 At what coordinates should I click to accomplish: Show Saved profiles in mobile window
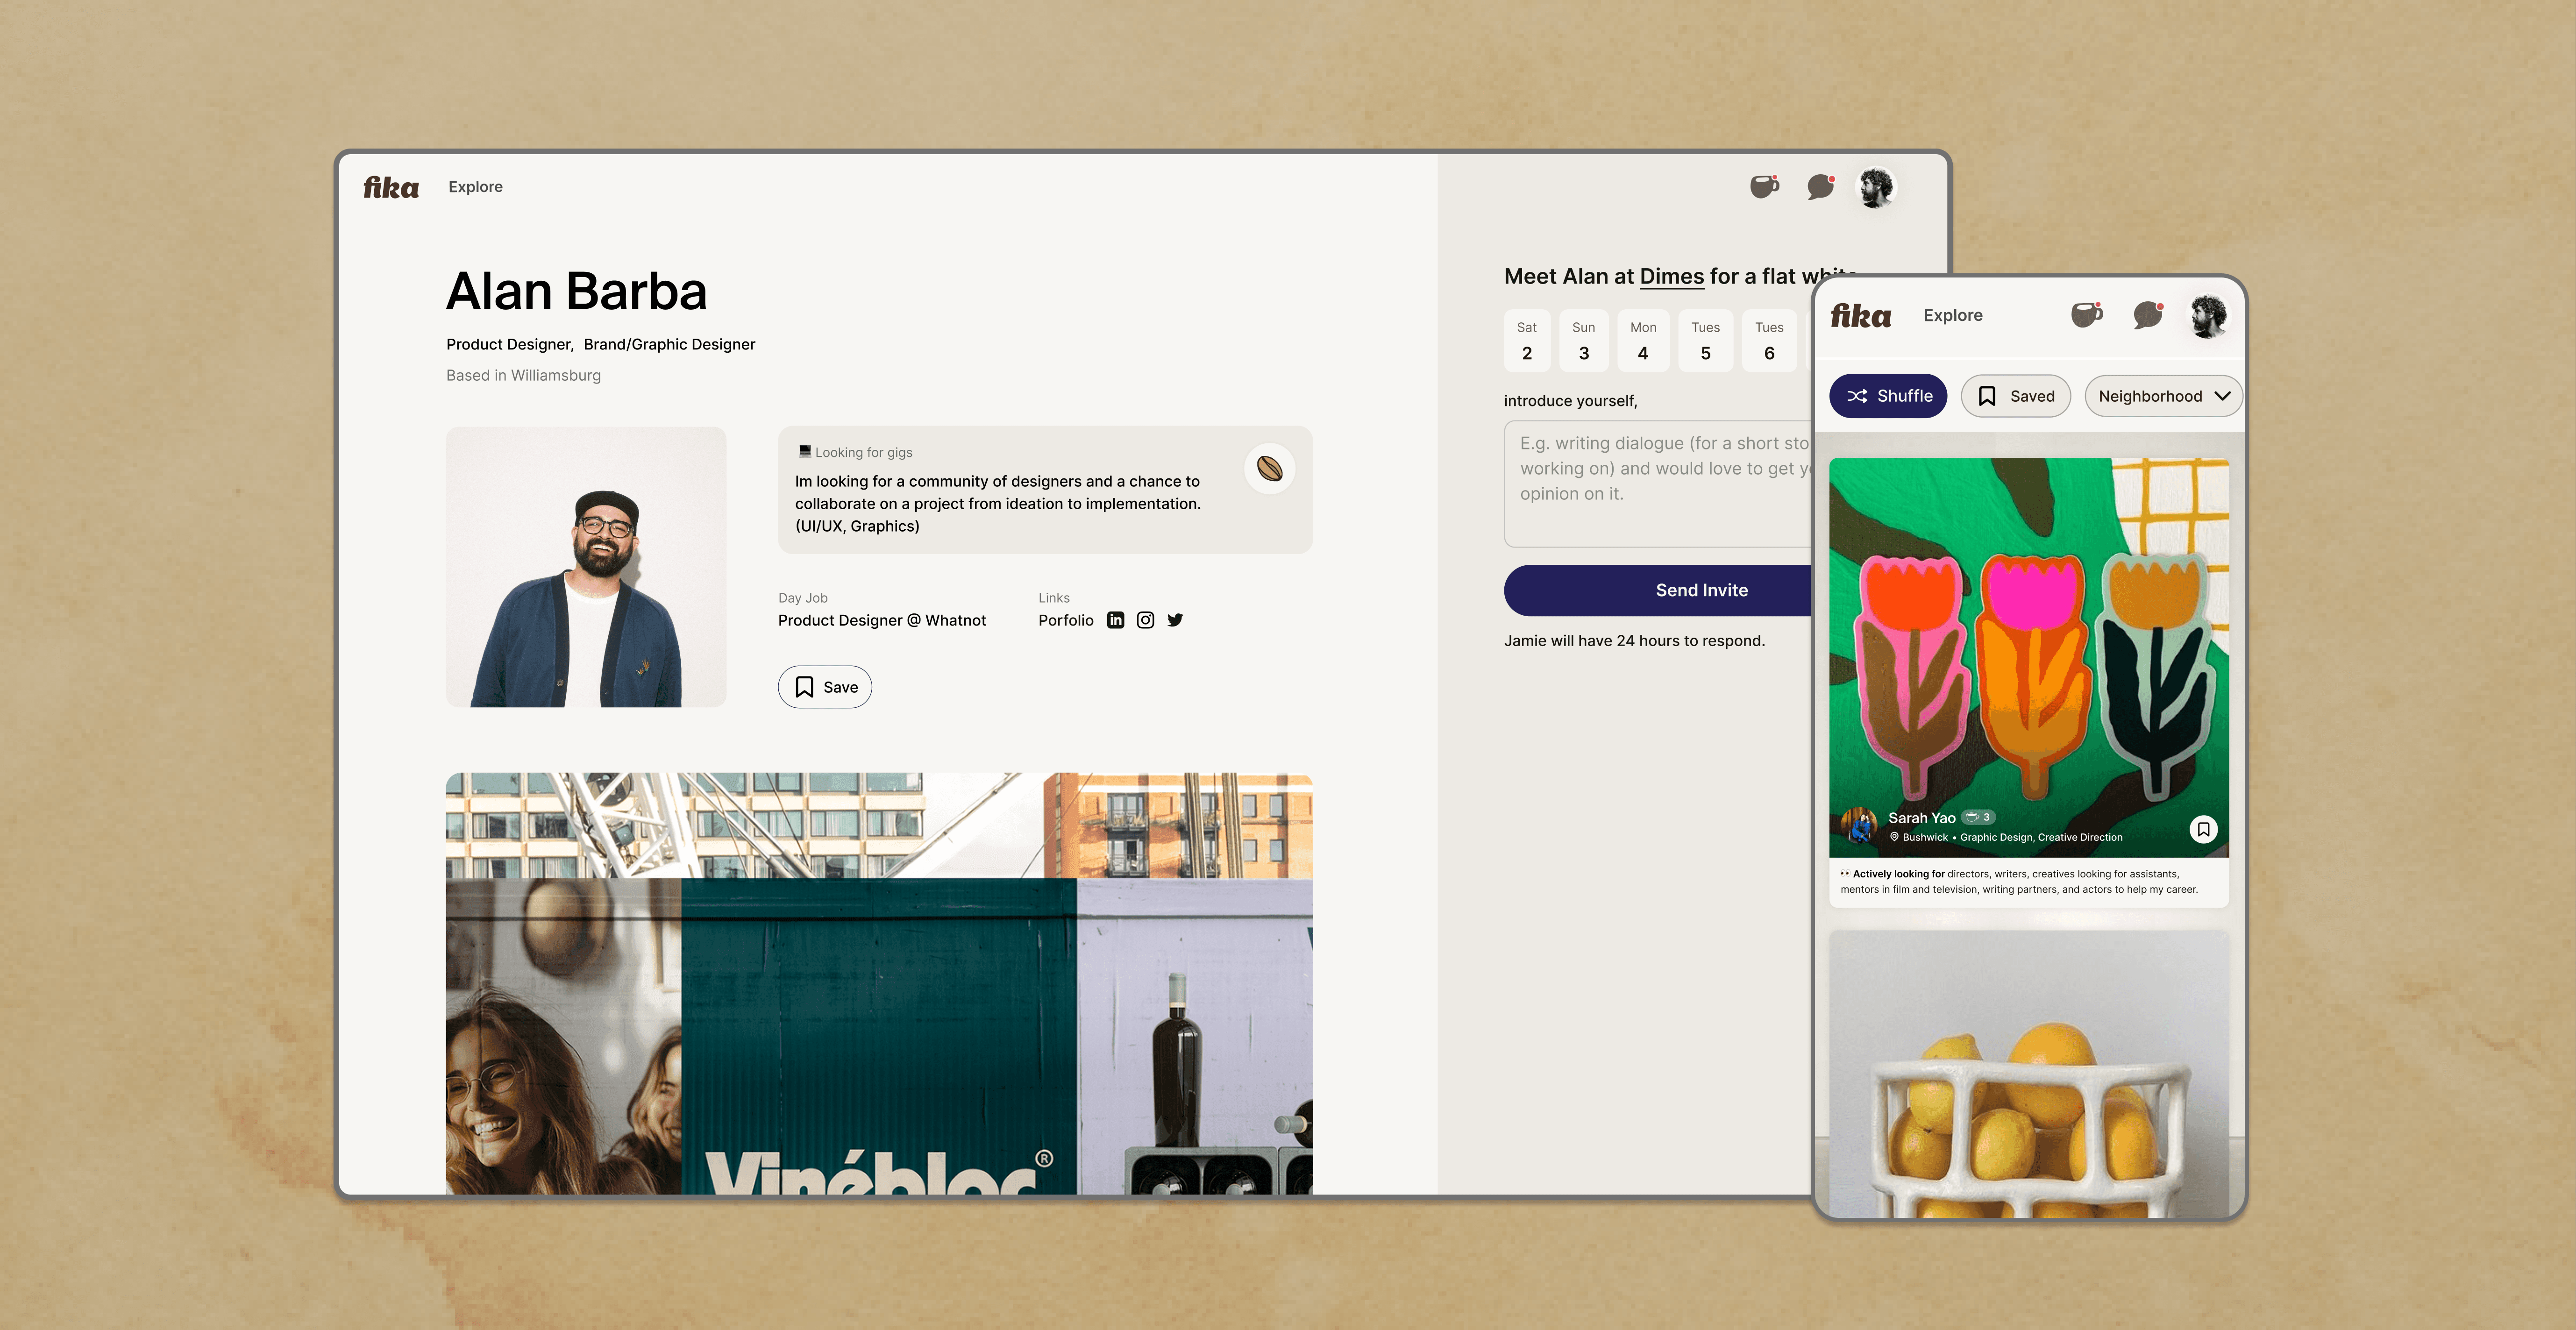pyautogui.click(x=2016, y=396)
